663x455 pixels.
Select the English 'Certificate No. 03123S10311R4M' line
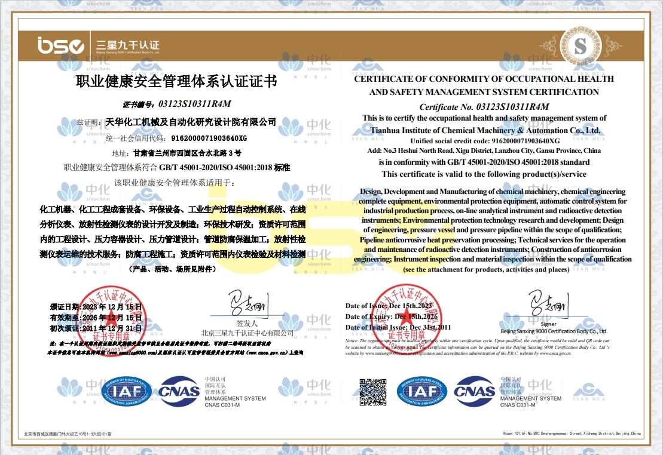coord(484,107)
